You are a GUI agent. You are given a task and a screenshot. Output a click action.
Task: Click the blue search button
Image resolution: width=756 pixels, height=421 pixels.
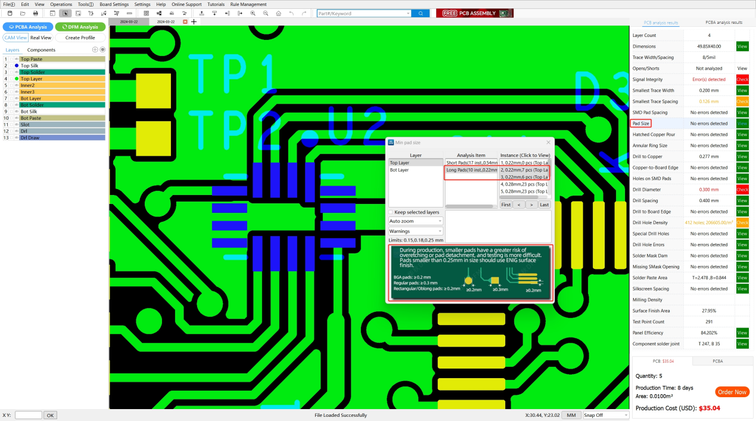click(x=420, y=13)
